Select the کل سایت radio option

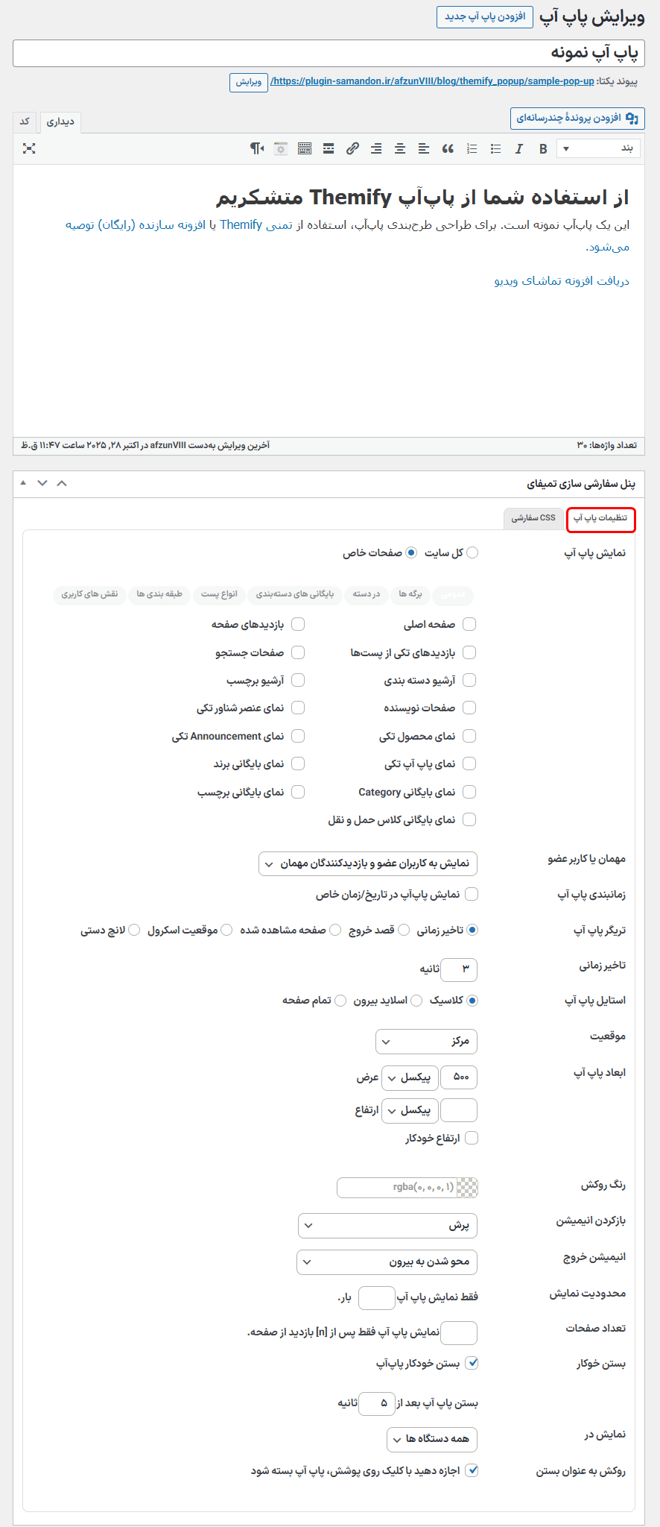[x=472, y=552]
